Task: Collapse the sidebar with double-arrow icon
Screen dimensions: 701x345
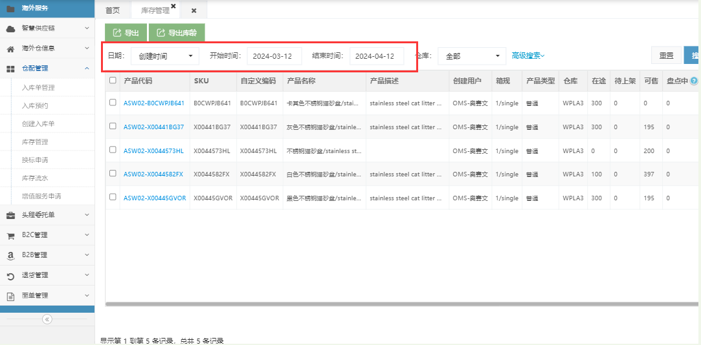Action: [47, 319]
